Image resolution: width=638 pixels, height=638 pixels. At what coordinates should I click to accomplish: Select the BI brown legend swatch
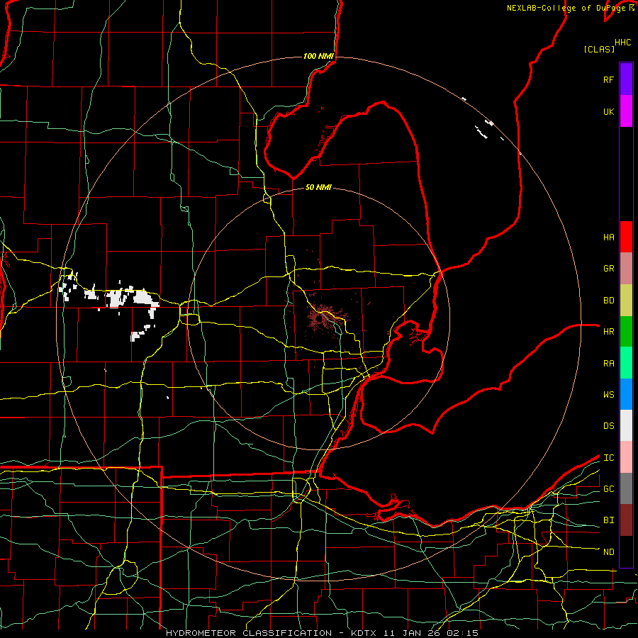pos(626,520)
